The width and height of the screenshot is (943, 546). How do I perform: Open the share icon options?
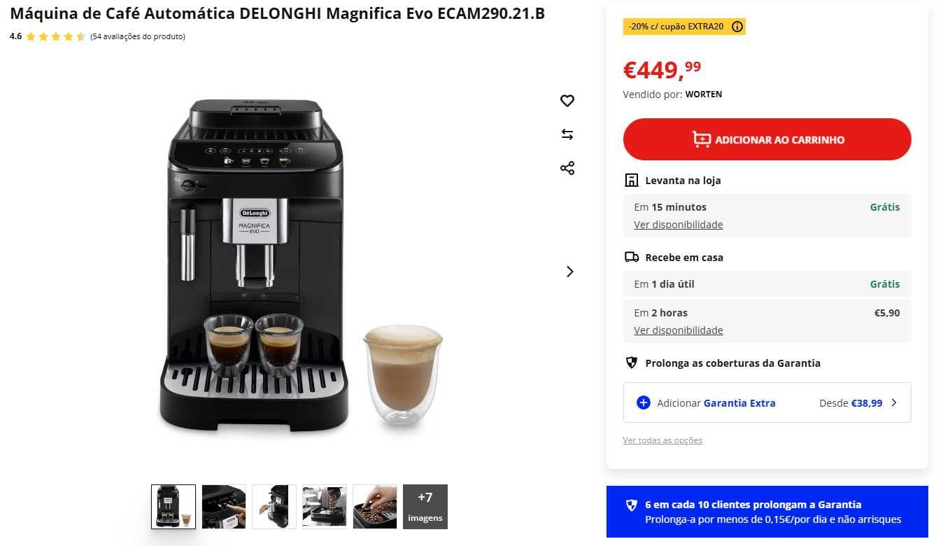(x=567, y=168)
